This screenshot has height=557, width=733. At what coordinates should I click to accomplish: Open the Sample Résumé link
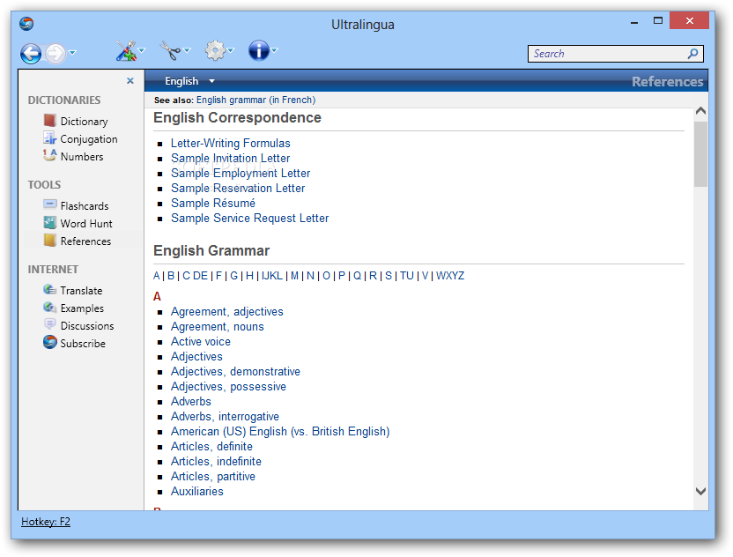pyautogui.click(x=213, y=203)
